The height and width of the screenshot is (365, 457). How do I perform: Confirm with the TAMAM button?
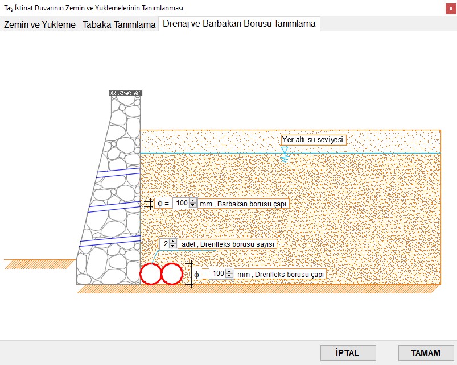click(x=426, y=352)
